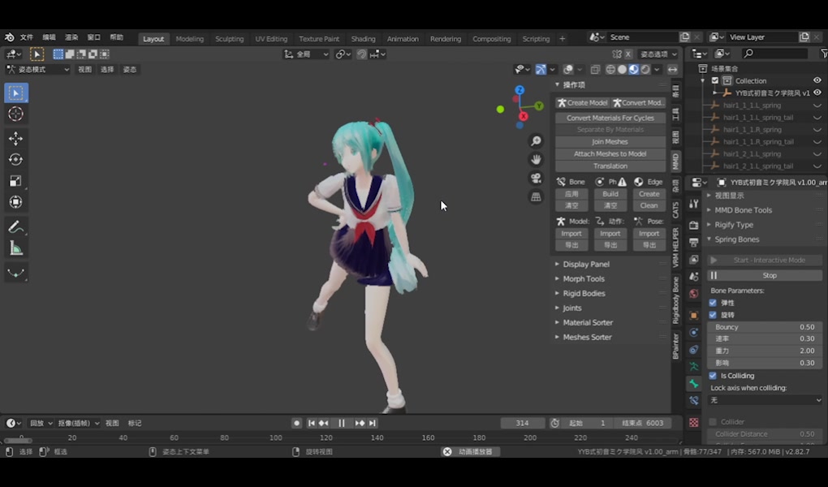The image size is (828, 487).
Task: Select the Move tool
Action: [16, 138]
